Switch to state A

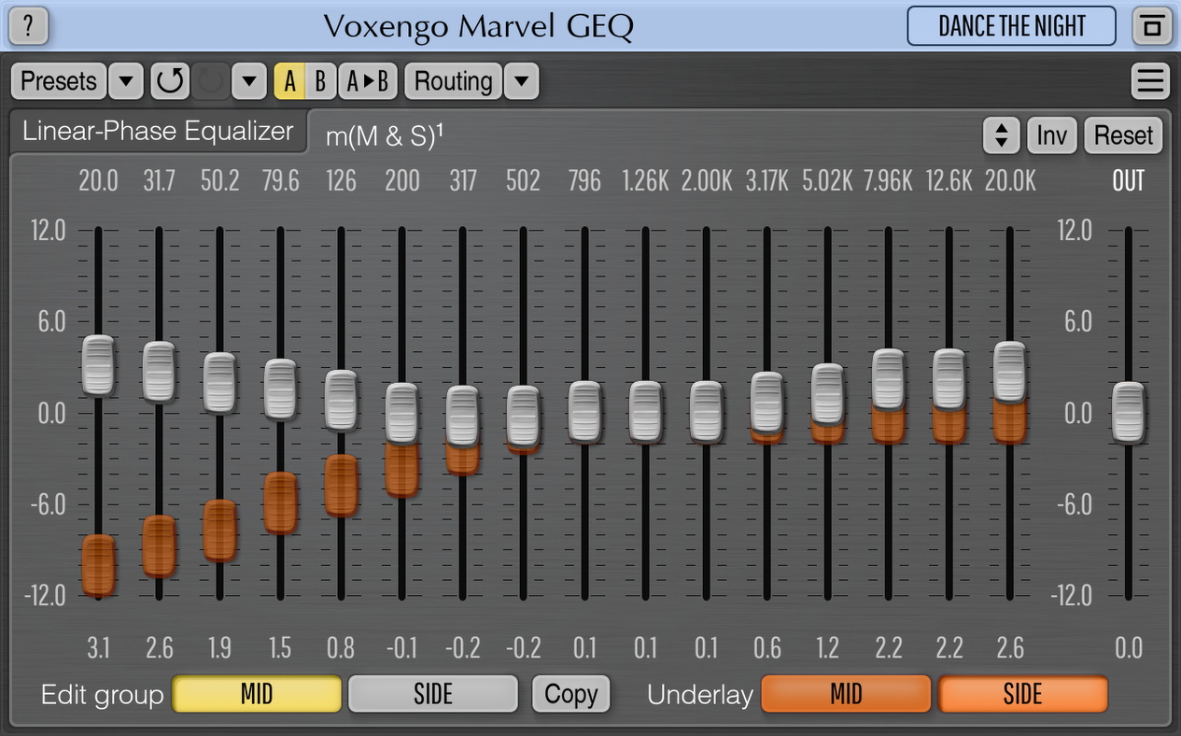289,81
